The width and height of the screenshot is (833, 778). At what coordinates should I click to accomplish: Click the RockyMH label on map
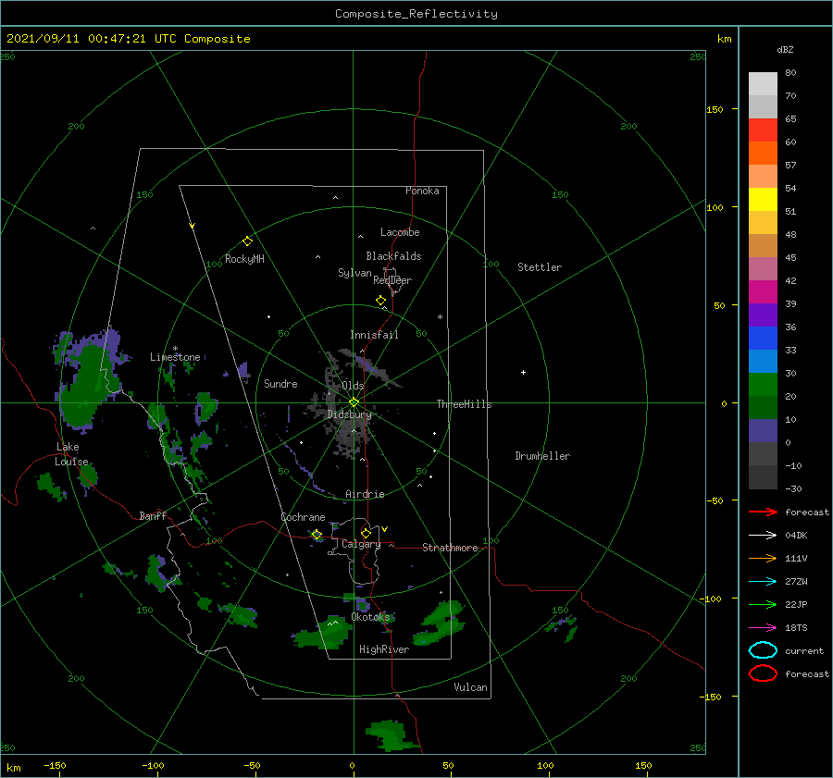tap(244, 259)
